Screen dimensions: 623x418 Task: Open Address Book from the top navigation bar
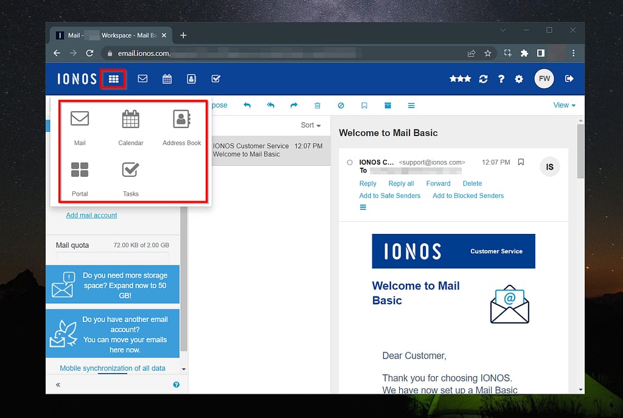[x=192, y=79]
